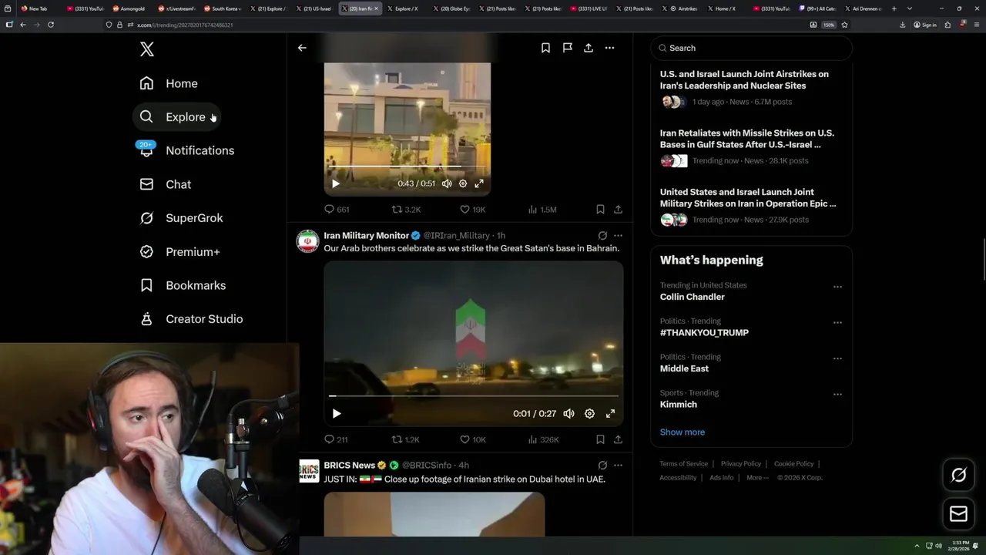986x555 pixels.
Task: Click the bookmark icon in the timeline header
Action: point(545,48)
